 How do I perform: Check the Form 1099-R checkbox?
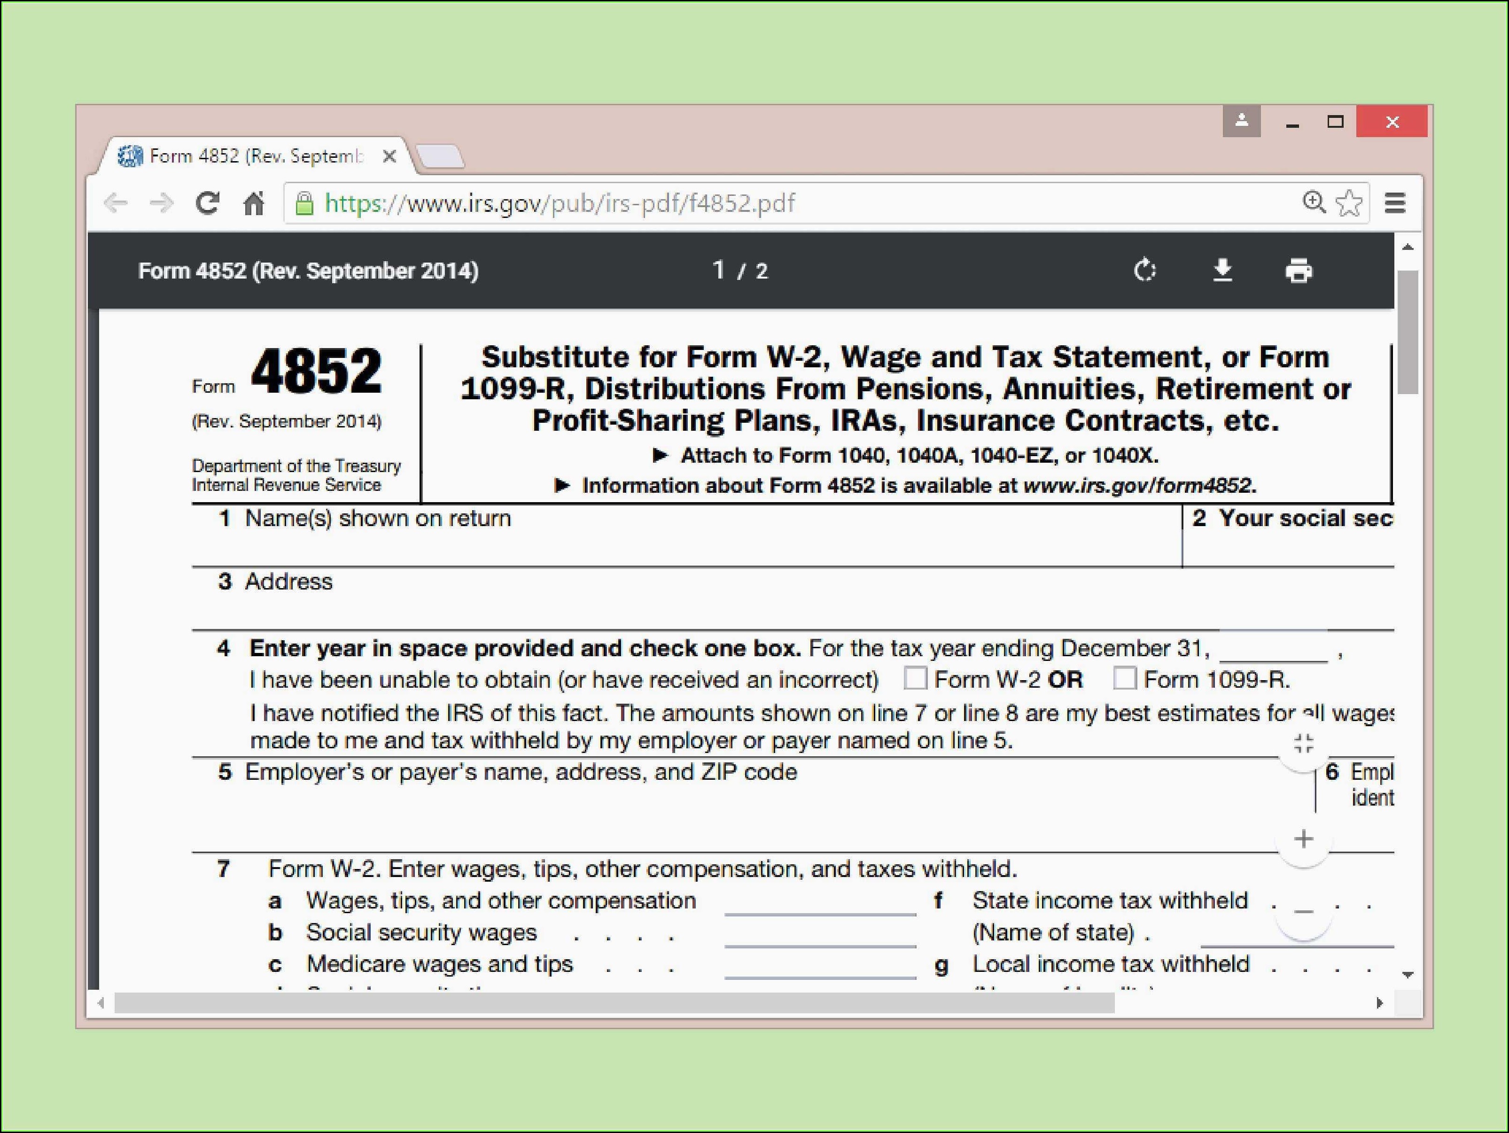(1124, 679)
